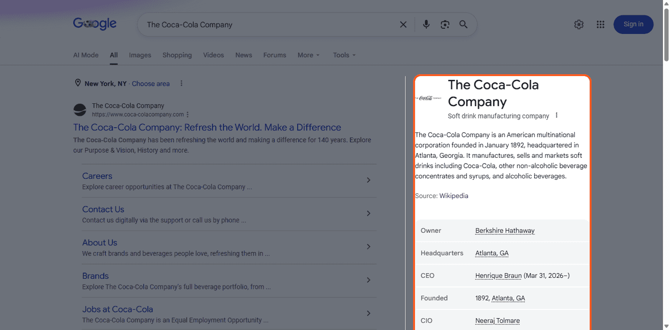This screenshot has height=330, width=670.
Task: Click the Neeraj Tolmare CIO link
Action: pos(497,320)
